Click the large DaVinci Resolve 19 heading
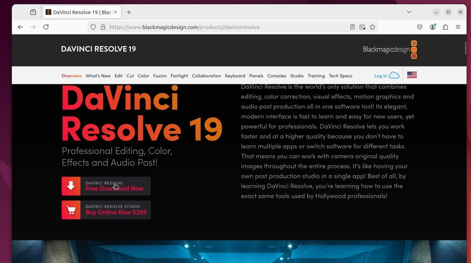 [x=142, y=113]
